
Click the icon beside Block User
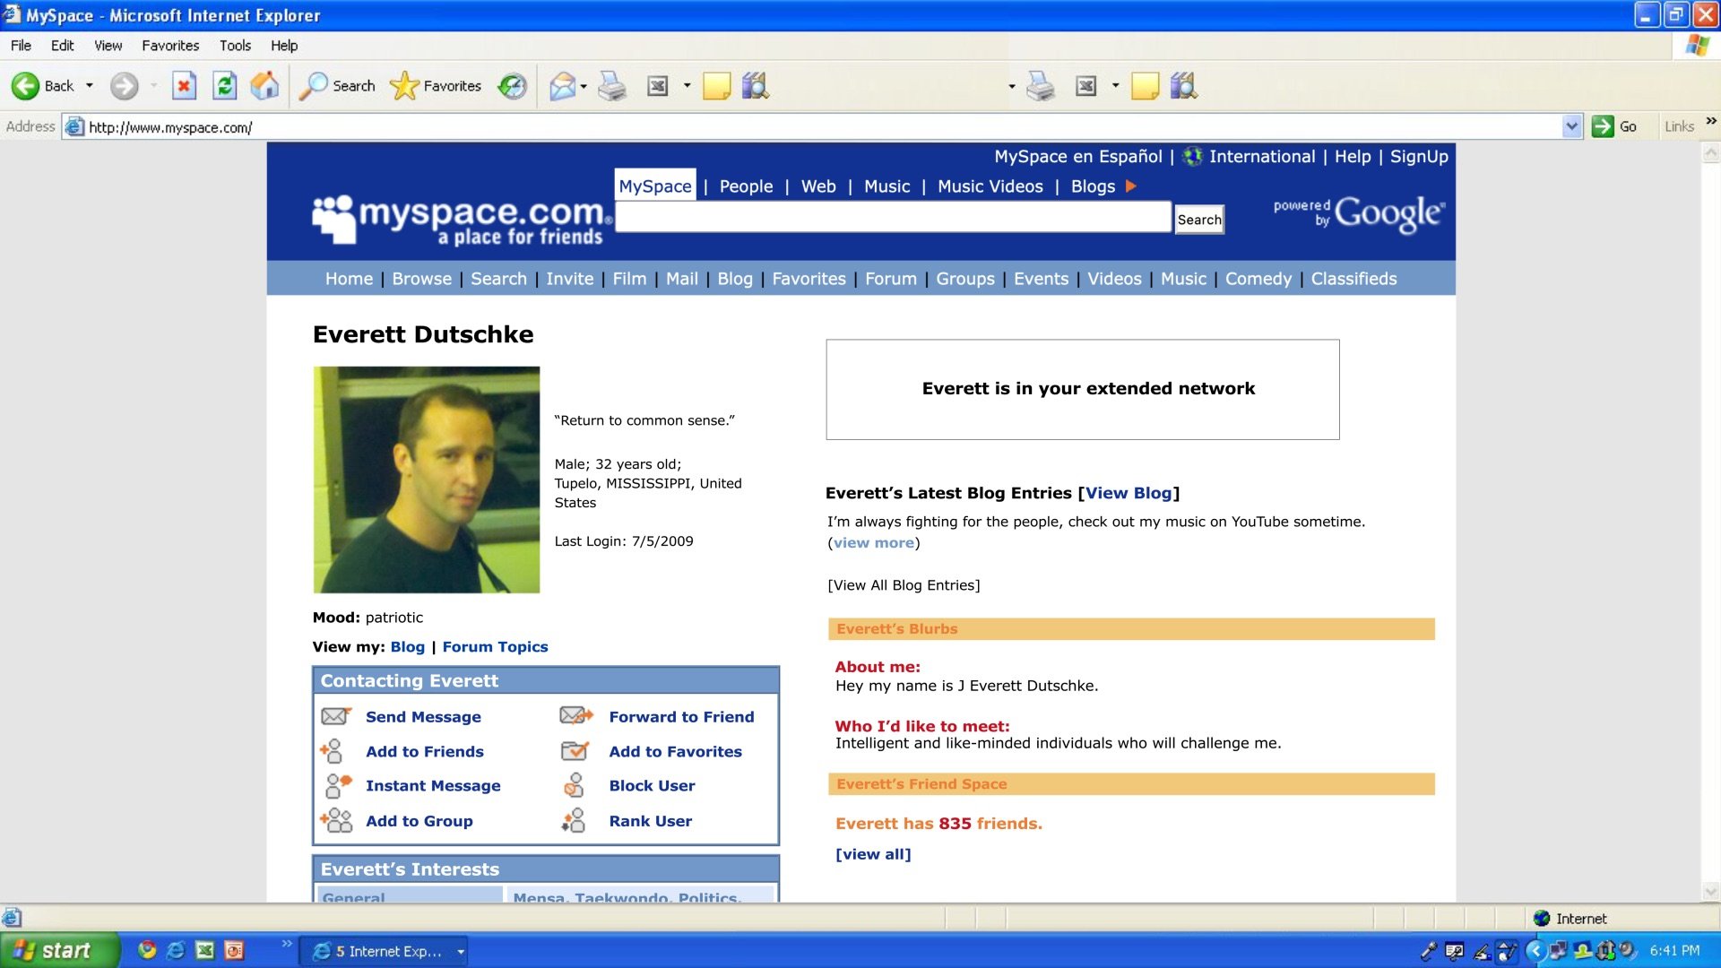[x=574, y=785]
